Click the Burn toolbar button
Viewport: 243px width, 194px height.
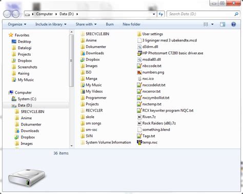(110, 24)
